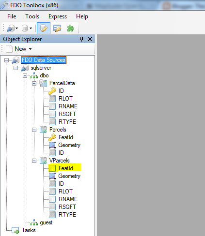Pin the Object Explorer panel

(81, 39)
